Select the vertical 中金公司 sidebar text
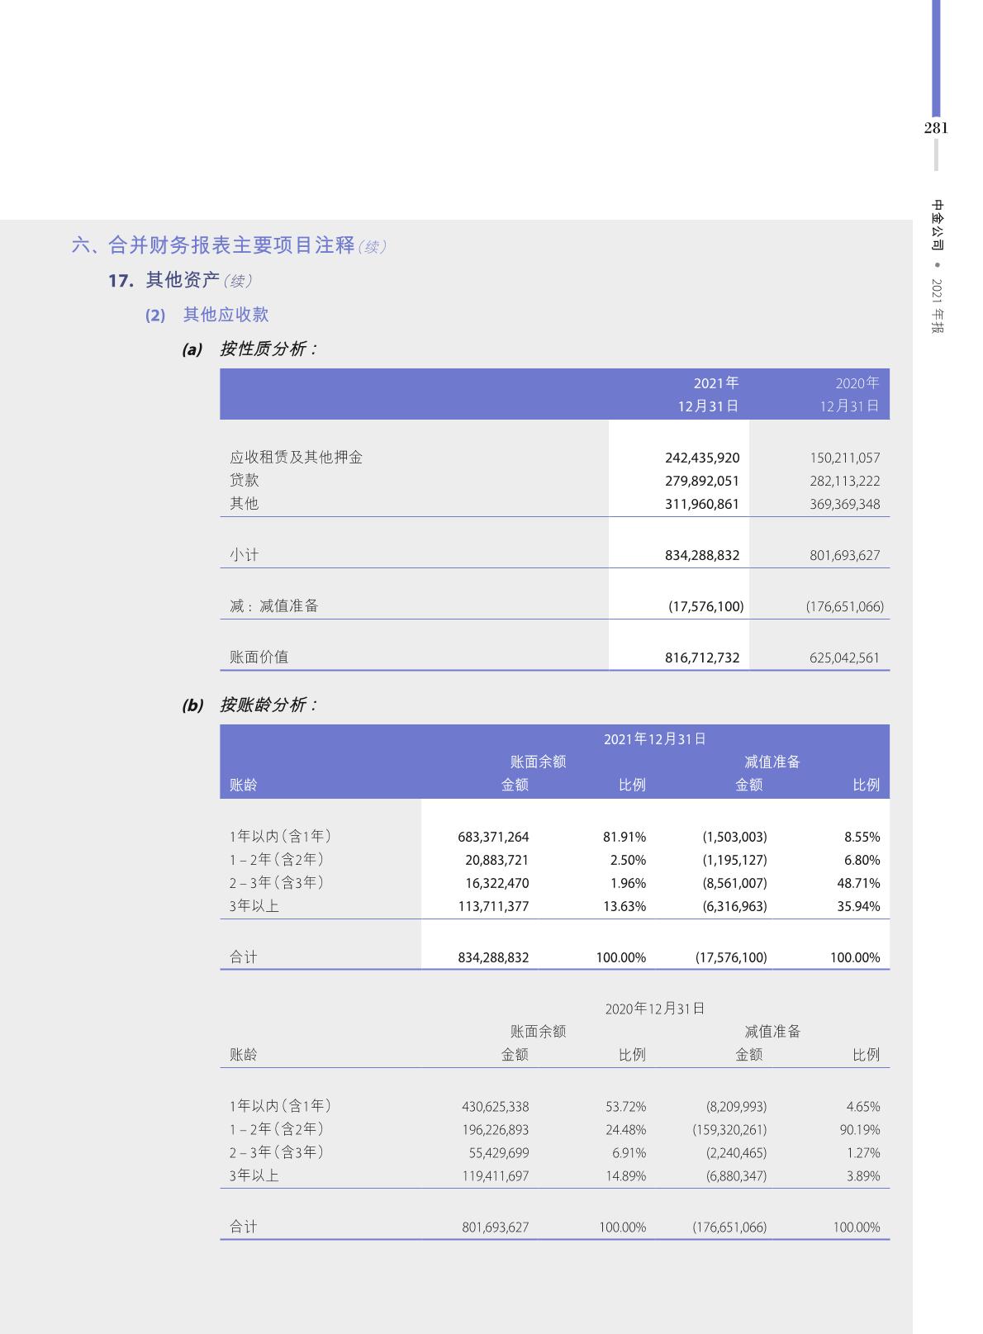983x1334 pixels. pyautogui.click(x=937, y=225)
